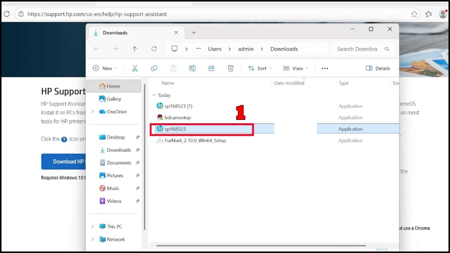The width and height of the screenshot is (450, 253).
Task: Open the New dropdown menu
Action: coord(105,68)
